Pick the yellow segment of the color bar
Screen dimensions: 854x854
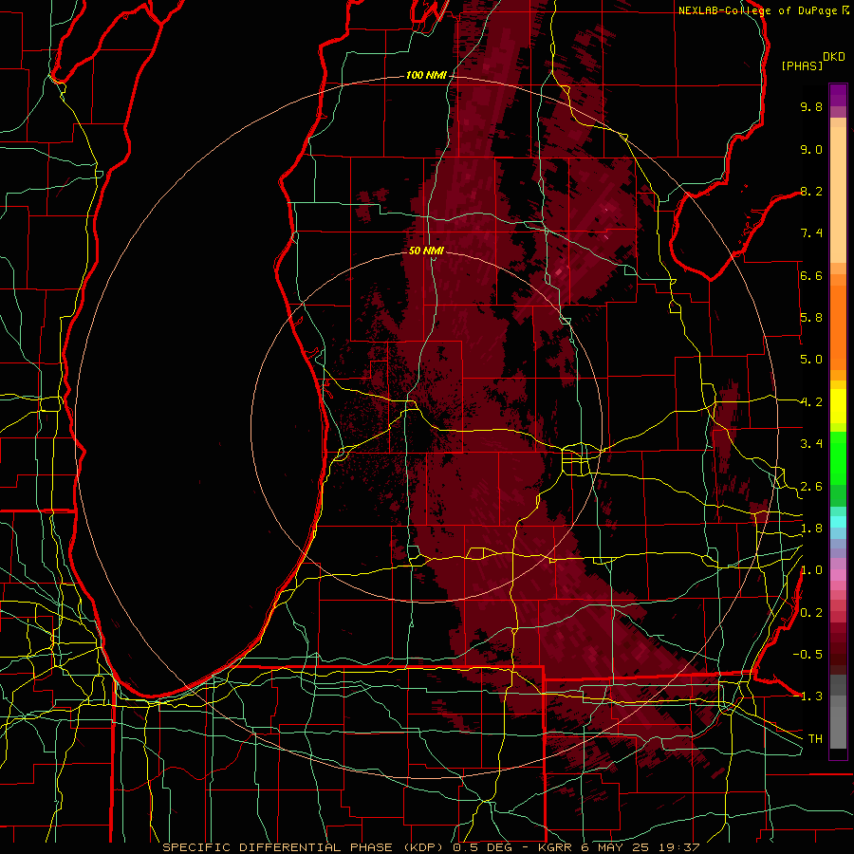coord(838,406)
